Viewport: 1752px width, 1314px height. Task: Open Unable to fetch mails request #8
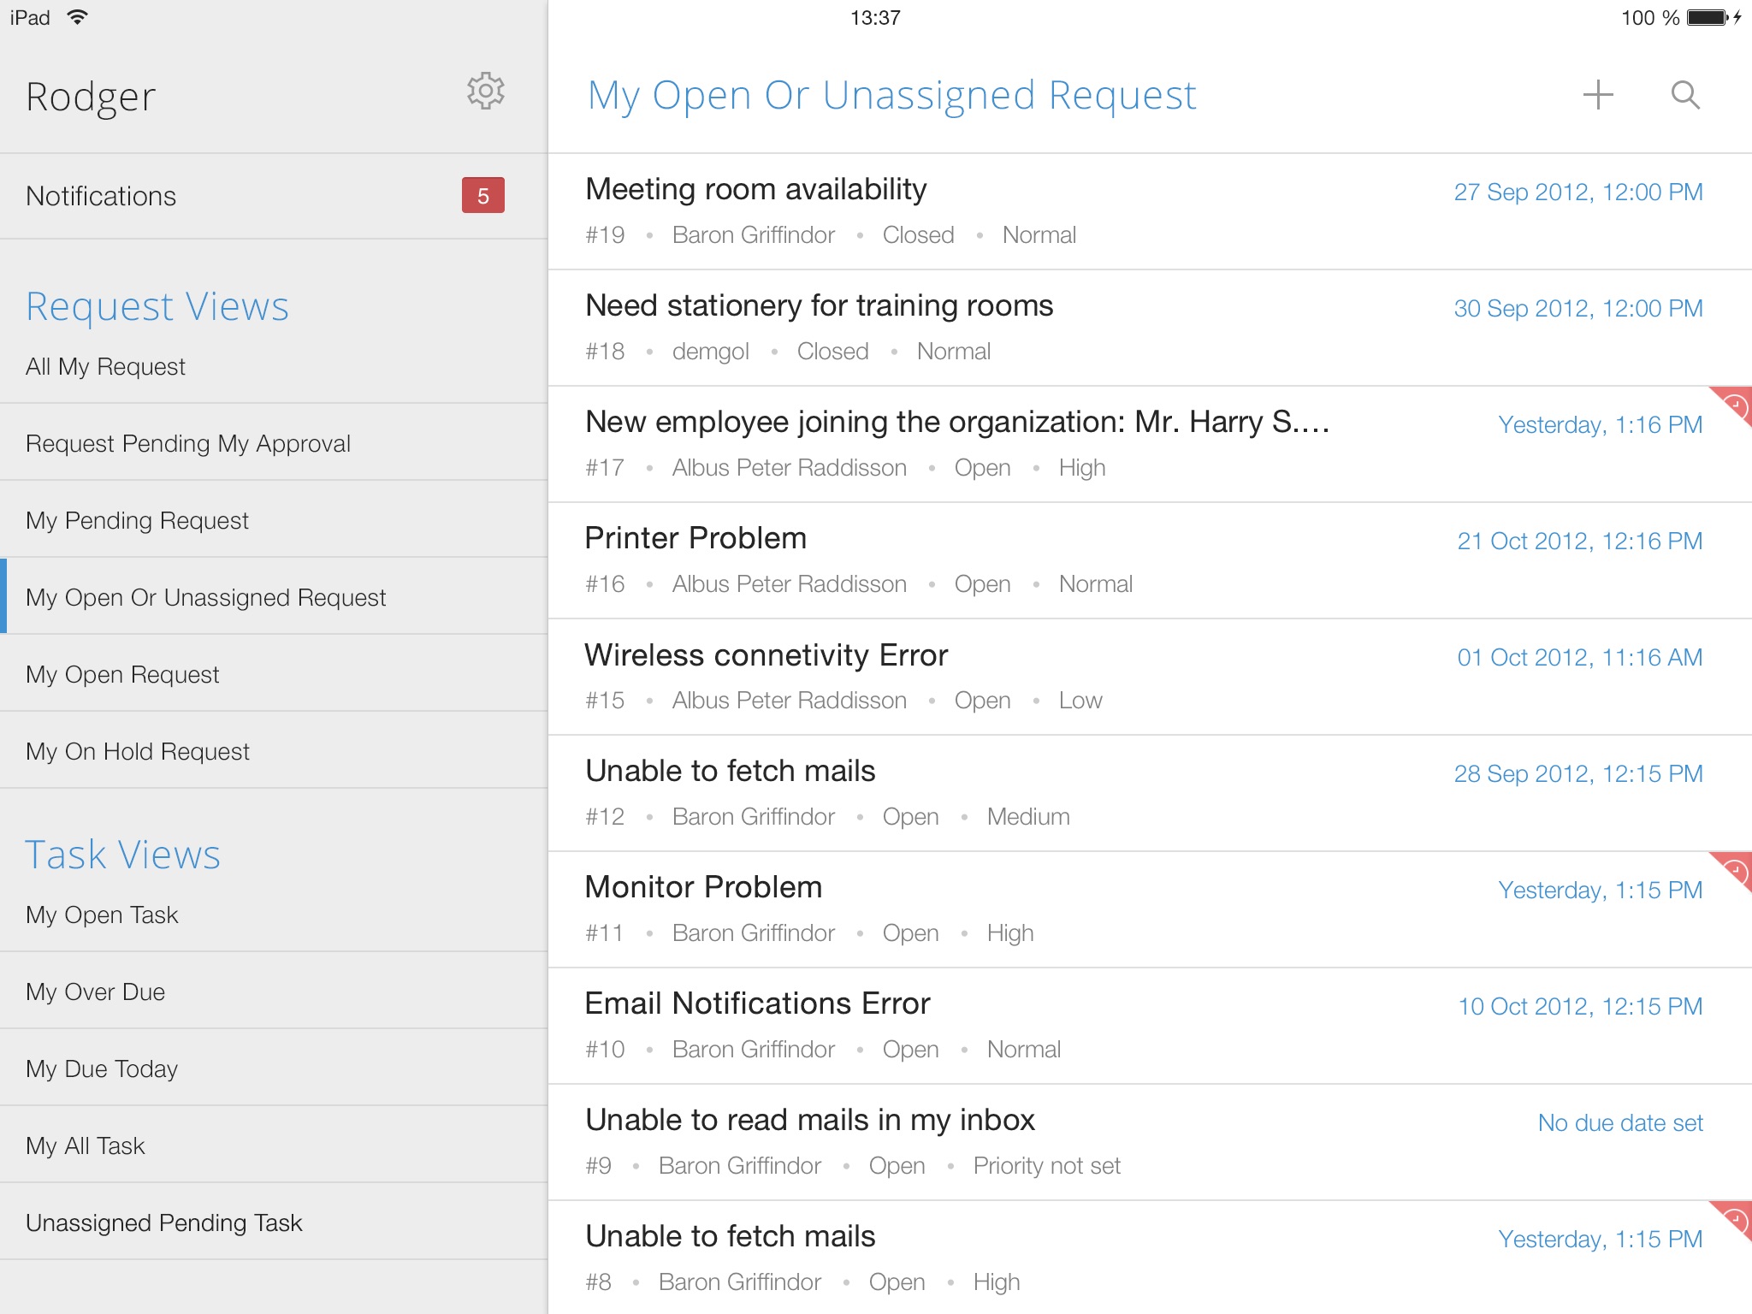[x=1150, y=1258]
